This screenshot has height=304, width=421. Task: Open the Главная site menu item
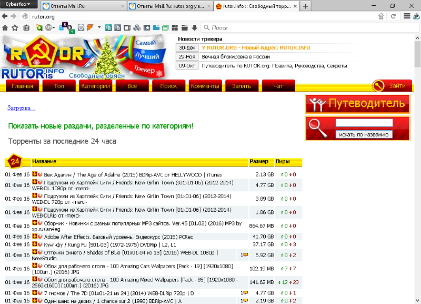pos(22,86)
